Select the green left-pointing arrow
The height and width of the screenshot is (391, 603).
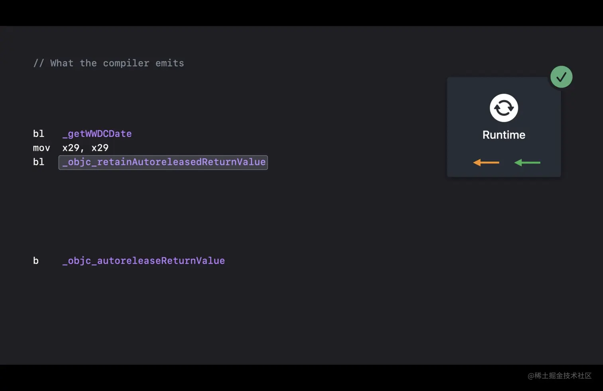[527, 162]
